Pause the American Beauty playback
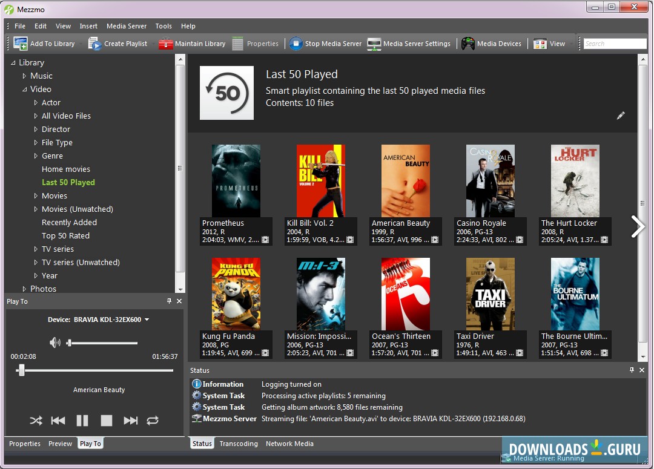This screenshot has height=469, width=654. click(x=82, y=421)
